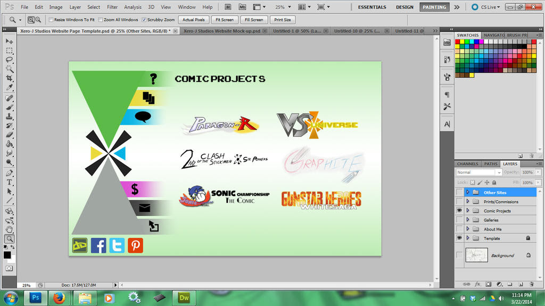Show the Other Sites layer group
Viewport: 545px width, 306px height.
coord(459,192)
